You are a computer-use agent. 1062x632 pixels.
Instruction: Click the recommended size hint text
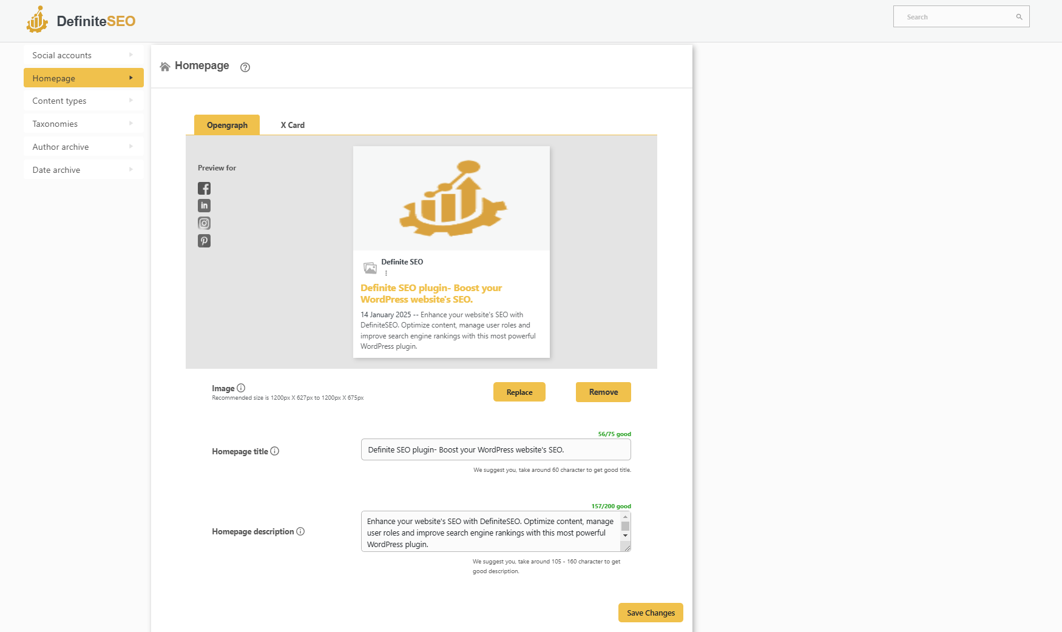tap(288, 398)
